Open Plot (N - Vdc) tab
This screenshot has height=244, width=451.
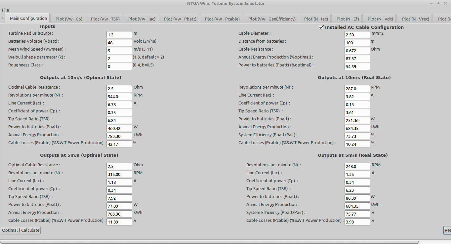pos(380,19)
